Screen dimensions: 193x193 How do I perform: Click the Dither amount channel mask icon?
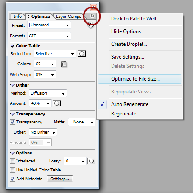57,103
